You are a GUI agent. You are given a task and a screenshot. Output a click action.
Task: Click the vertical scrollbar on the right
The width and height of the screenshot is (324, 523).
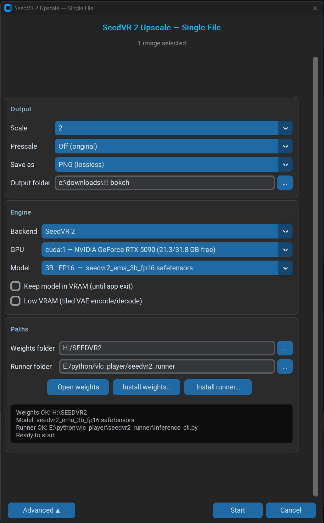coord(316,277)
